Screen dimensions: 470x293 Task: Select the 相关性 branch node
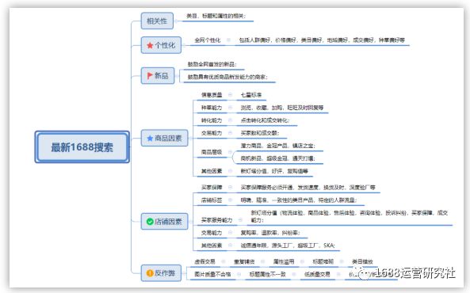(x=157, y=21)
